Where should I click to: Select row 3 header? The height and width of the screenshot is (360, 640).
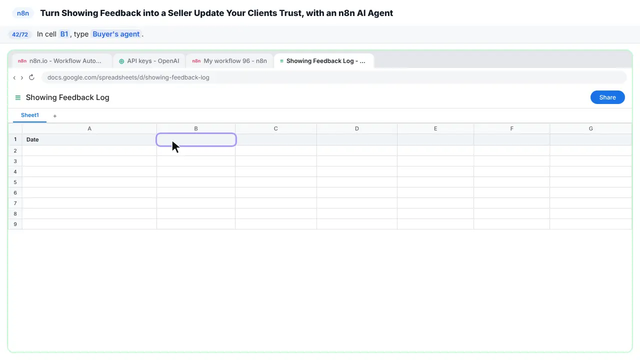click(x=15, y=161)
